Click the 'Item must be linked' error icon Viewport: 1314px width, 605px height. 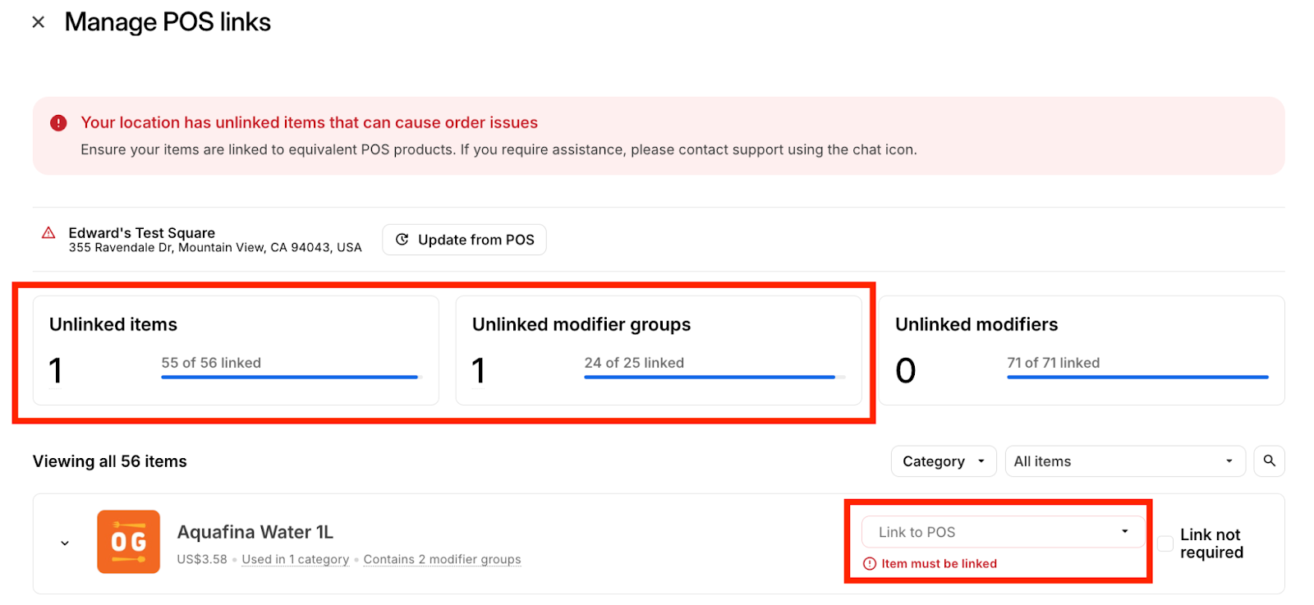(x=870, y=564)
